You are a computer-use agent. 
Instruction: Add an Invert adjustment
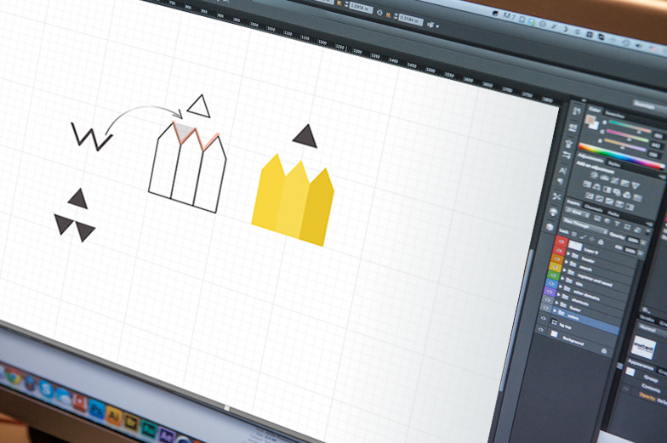589,196
